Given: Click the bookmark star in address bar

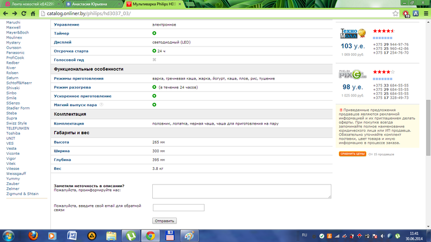Looking at the screenshot, I should [x=395, y=13].
